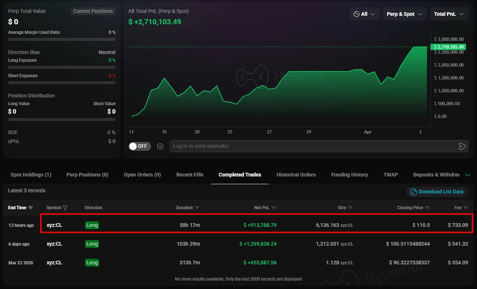Open the All time range dropdown
Screen dimensions: 477x289
364,14
